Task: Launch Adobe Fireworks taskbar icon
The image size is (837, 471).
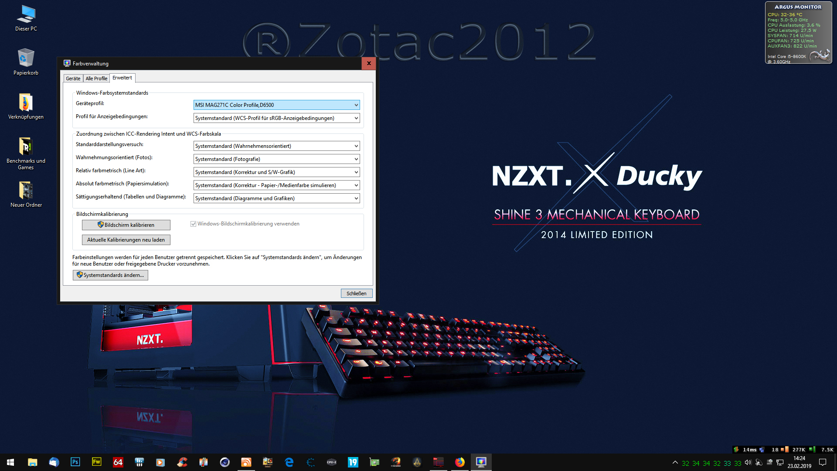Action: (96, 462)
